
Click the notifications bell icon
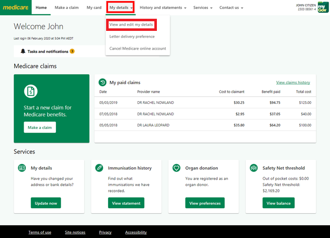click(23, 51)
